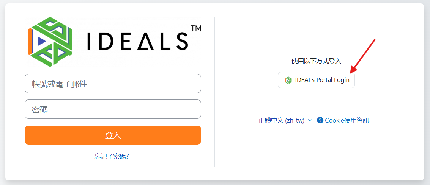Viewport: 430px width, 185px height.
Task: Select the IDEALS Portal Login button
Action: [316, 80]
